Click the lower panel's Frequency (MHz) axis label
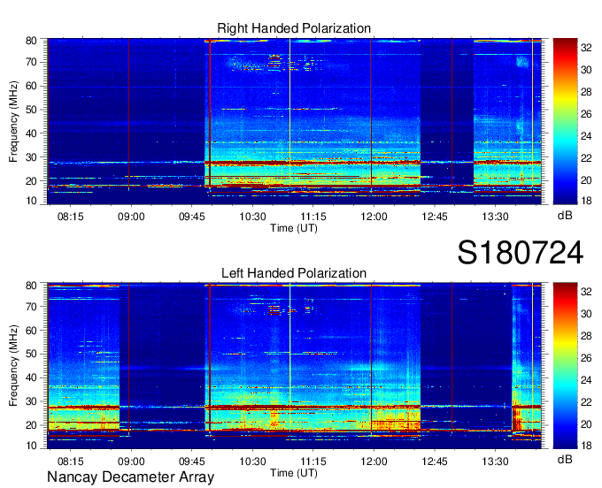 (13, 365)
